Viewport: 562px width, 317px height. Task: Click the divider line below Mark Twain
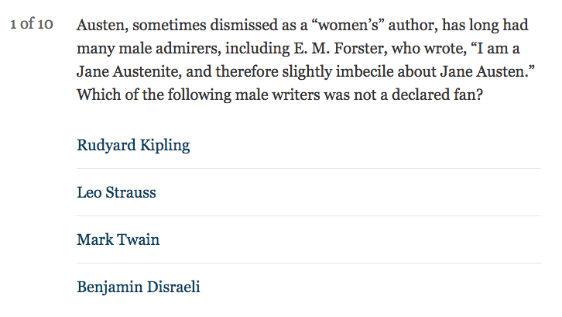coord(309,264)
